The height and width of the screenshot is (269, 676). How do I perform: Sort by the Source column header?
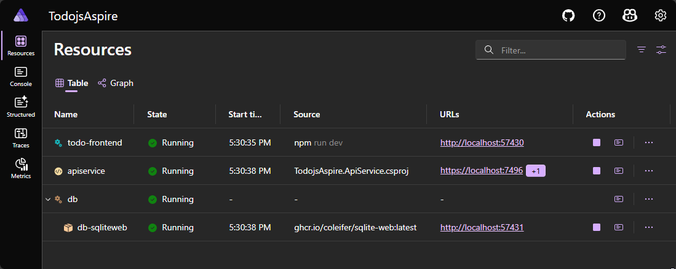pyautogui.click(x=306, y=114)
